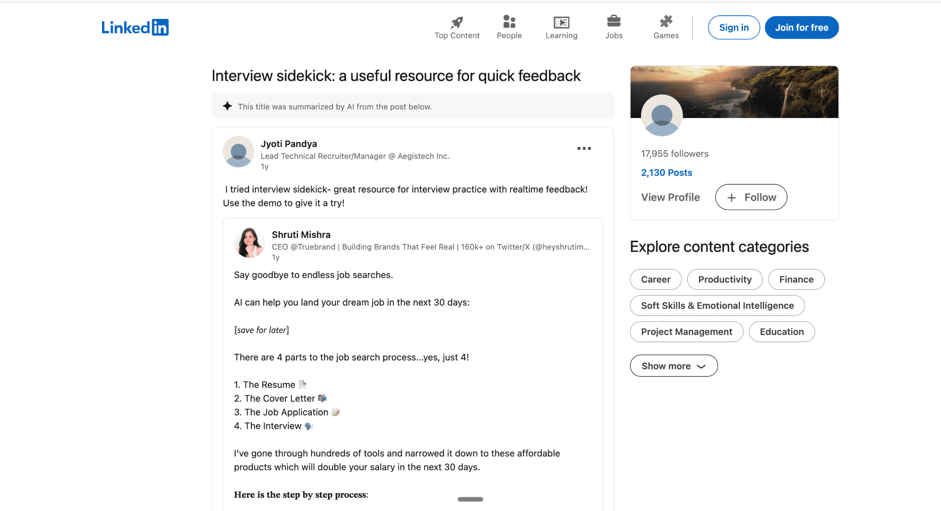Click Shruti Mishra's CEO @Truebrand headline
Viewport: 941px width, 511px height.
(431, 247)
